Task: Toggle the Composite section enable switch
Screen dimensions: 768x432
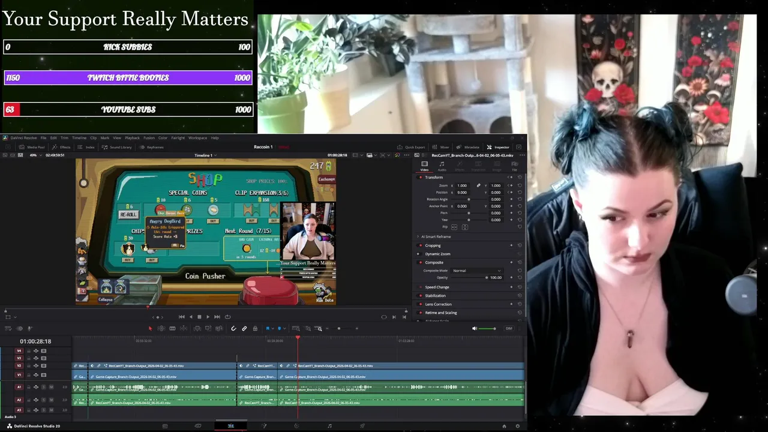Action: pyautogui.click(x=420, y=262)
